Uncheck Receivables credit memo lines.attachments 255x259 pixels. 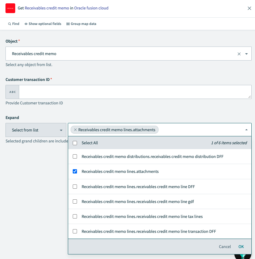75,171
